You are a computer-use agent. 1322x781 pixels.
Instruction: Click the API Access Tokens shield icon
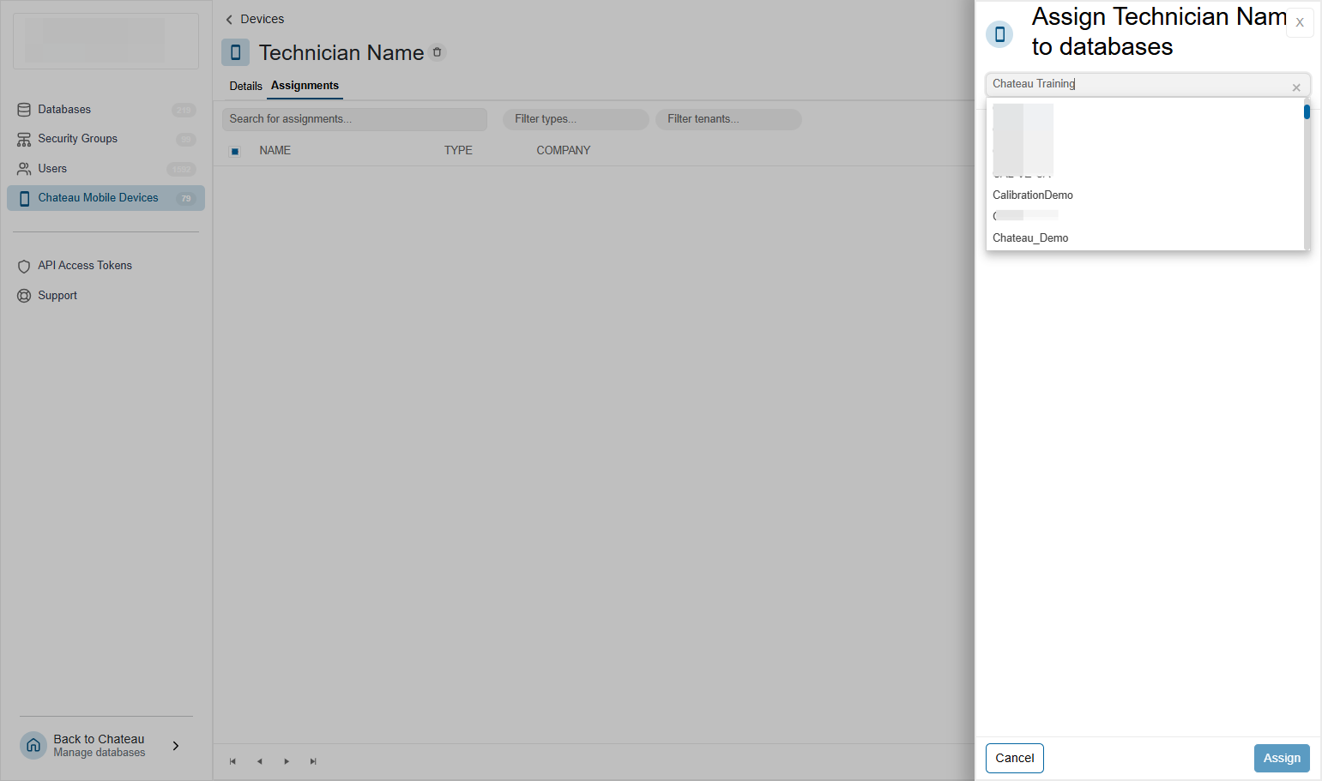(x=24, y=267)
